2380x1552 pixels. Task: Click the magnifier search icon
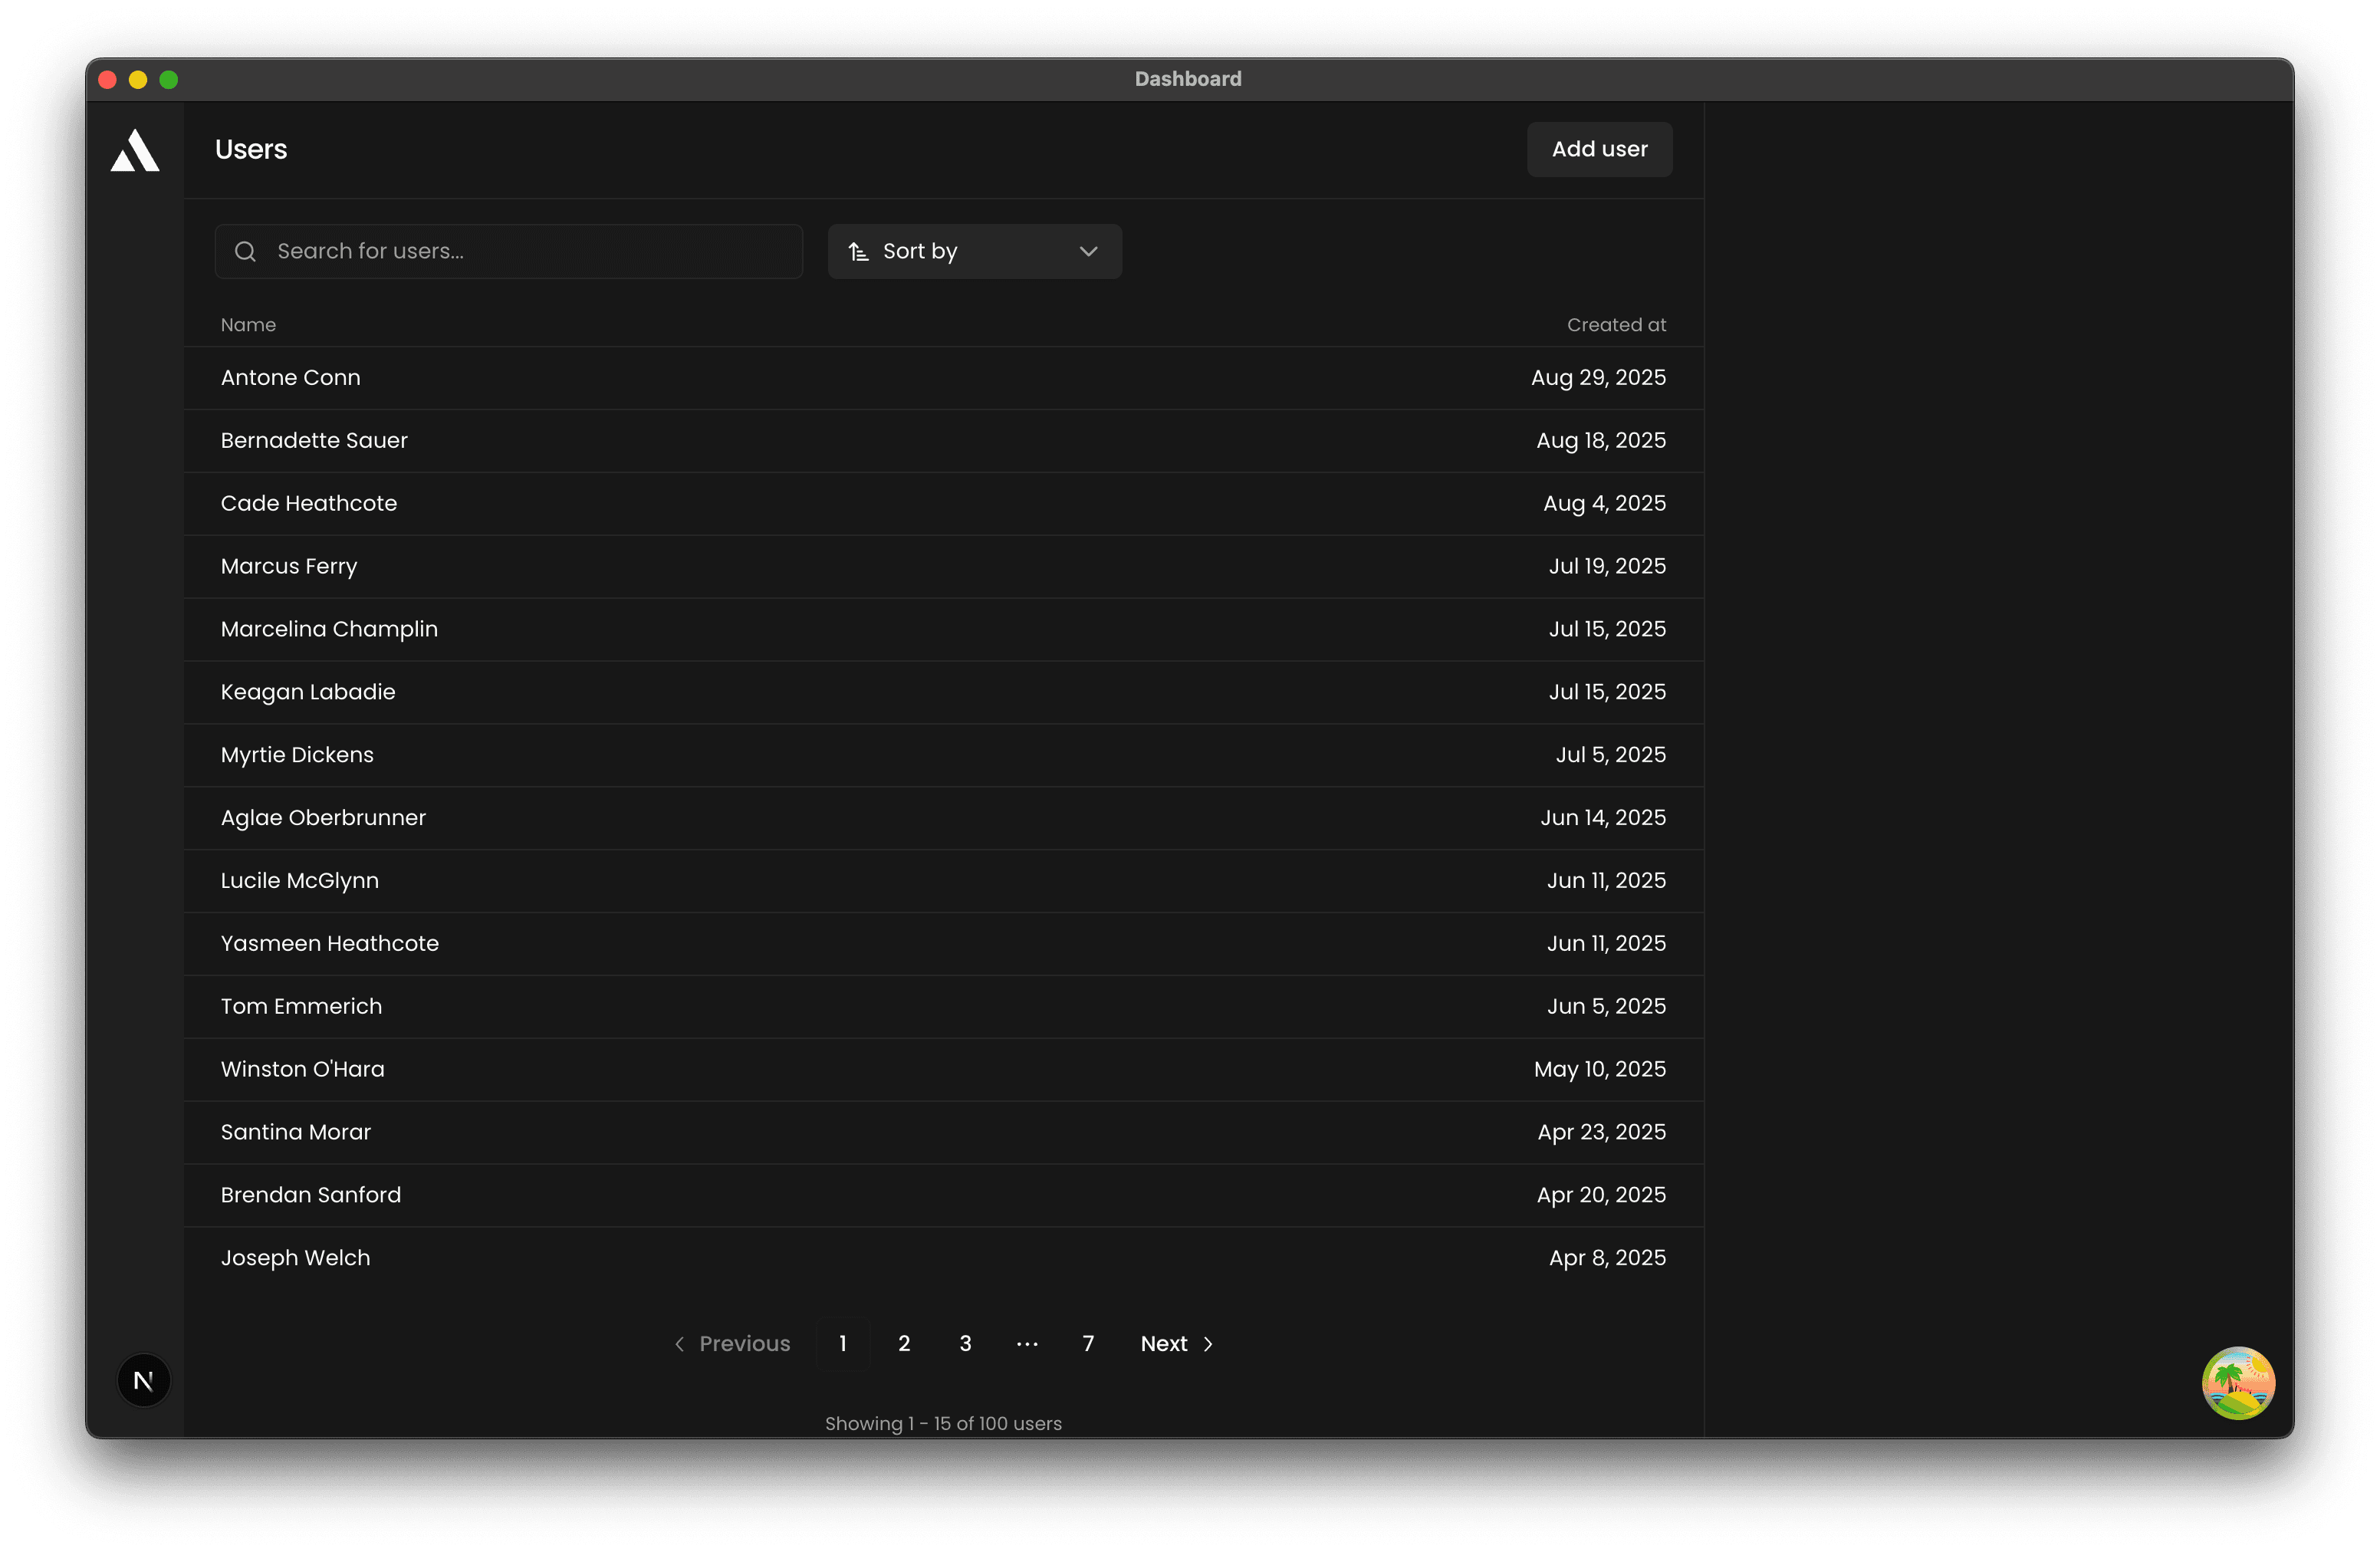pos(246,252)
